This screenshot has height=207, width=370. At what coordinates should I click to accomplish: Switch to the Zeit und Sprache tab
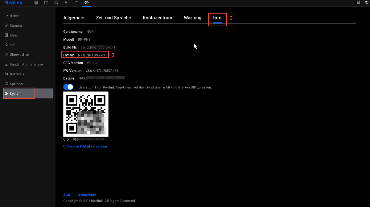tap(113, 18)
